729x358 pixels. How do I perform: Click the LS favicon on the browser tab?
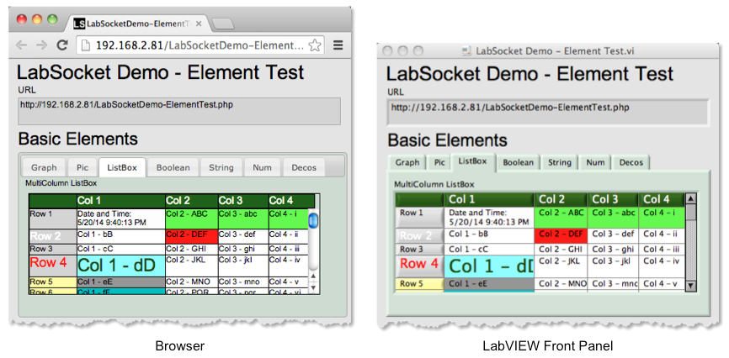(x=79, y=23)
